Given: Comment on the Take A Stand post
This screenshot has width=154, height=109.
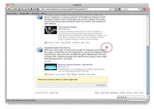Looking at the screenshot, I should click(x=76, y=43).
